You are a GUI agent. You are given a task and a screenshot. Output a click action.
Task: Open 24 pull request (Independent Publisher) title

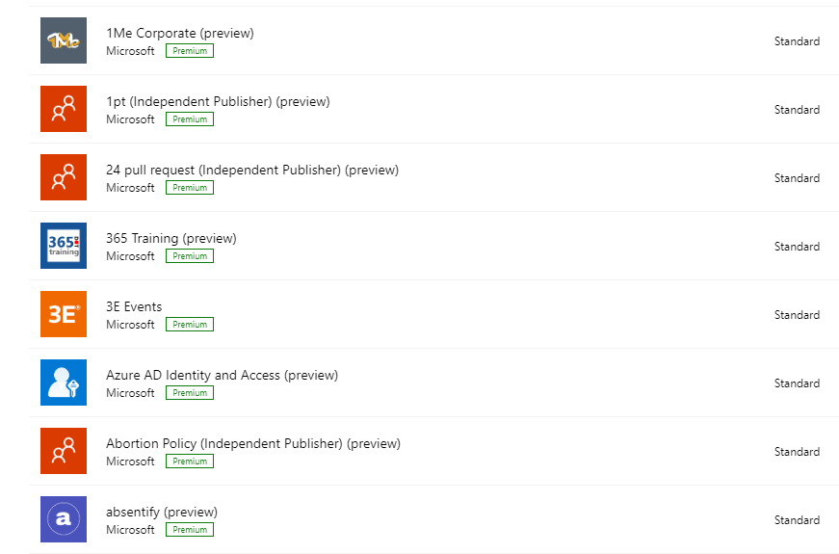pos(252,171)
